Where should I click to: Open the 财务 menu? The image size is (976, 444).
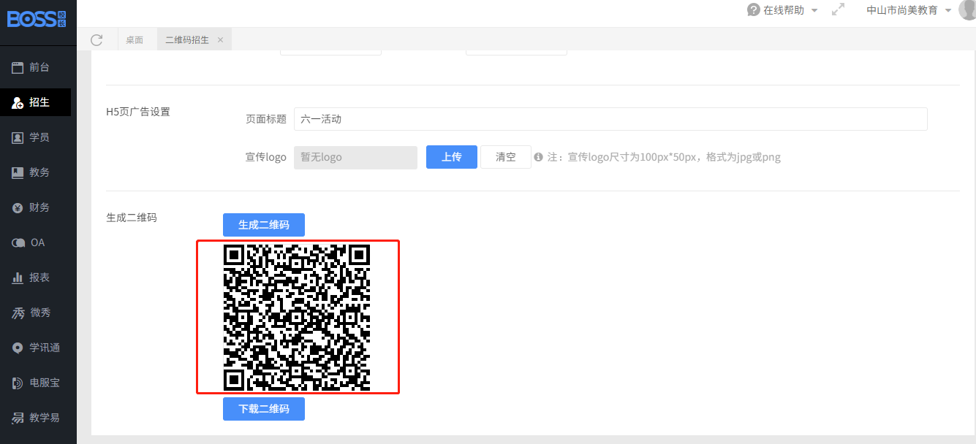[x=38, y=207]
